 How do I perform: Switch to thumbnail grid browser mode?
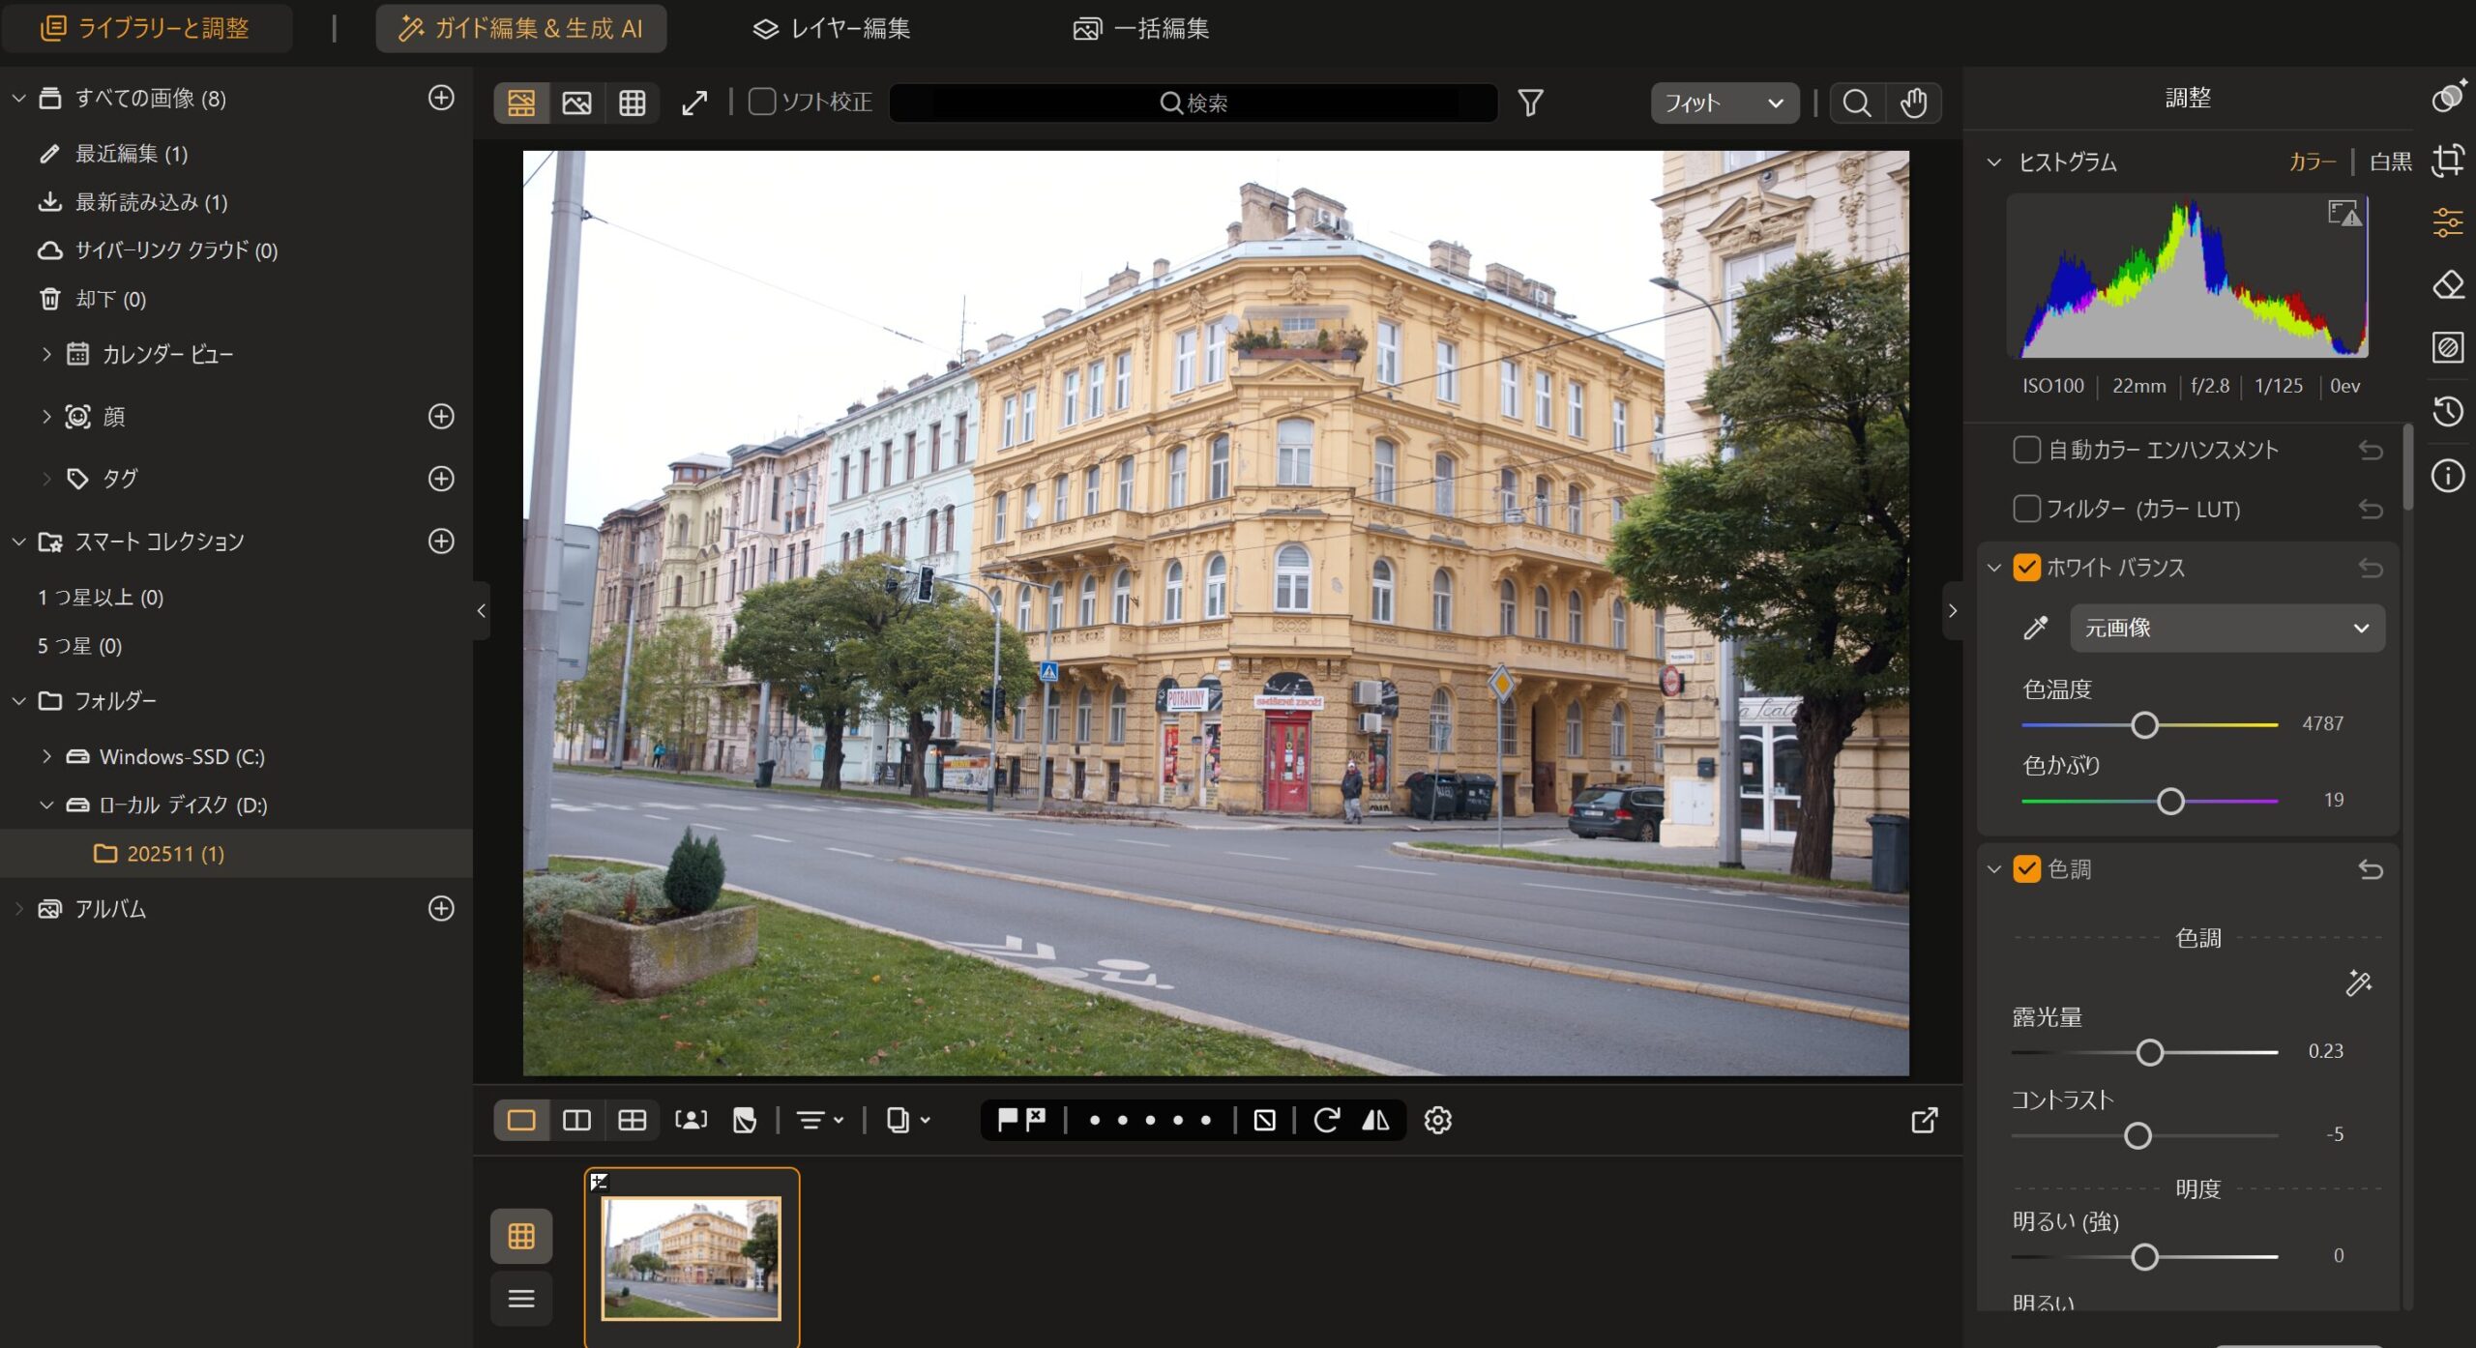click(x=632, y=103)
